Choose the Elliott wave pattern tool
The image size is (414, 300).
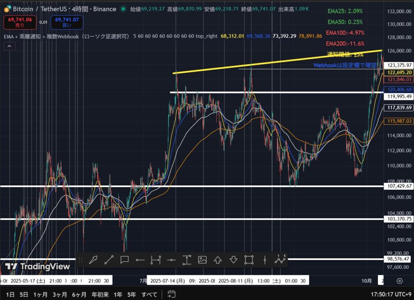point(280,260)
